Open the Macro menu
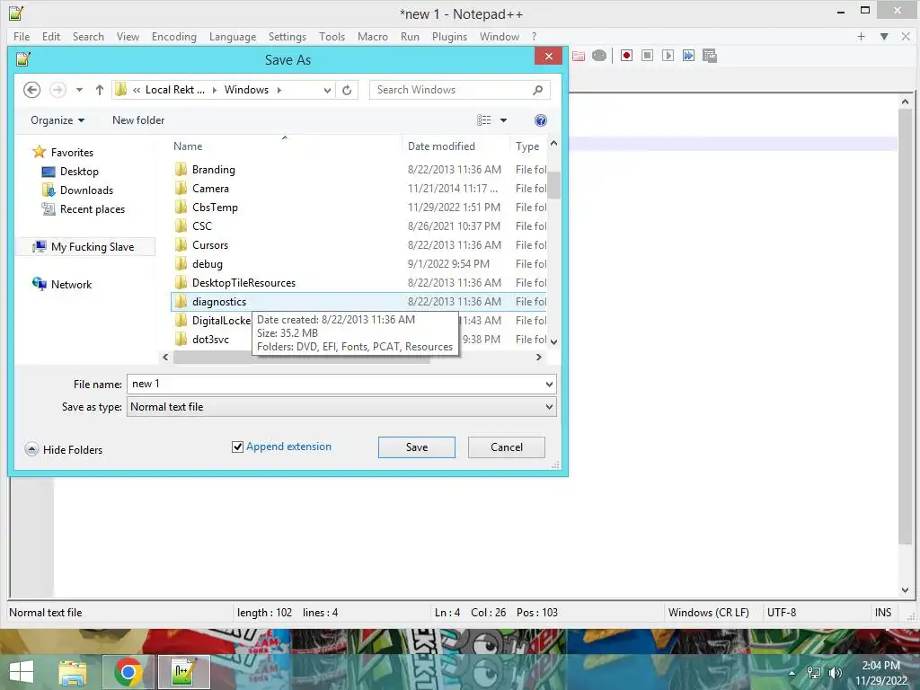920x690 pixels. click(x=373, y=36)
